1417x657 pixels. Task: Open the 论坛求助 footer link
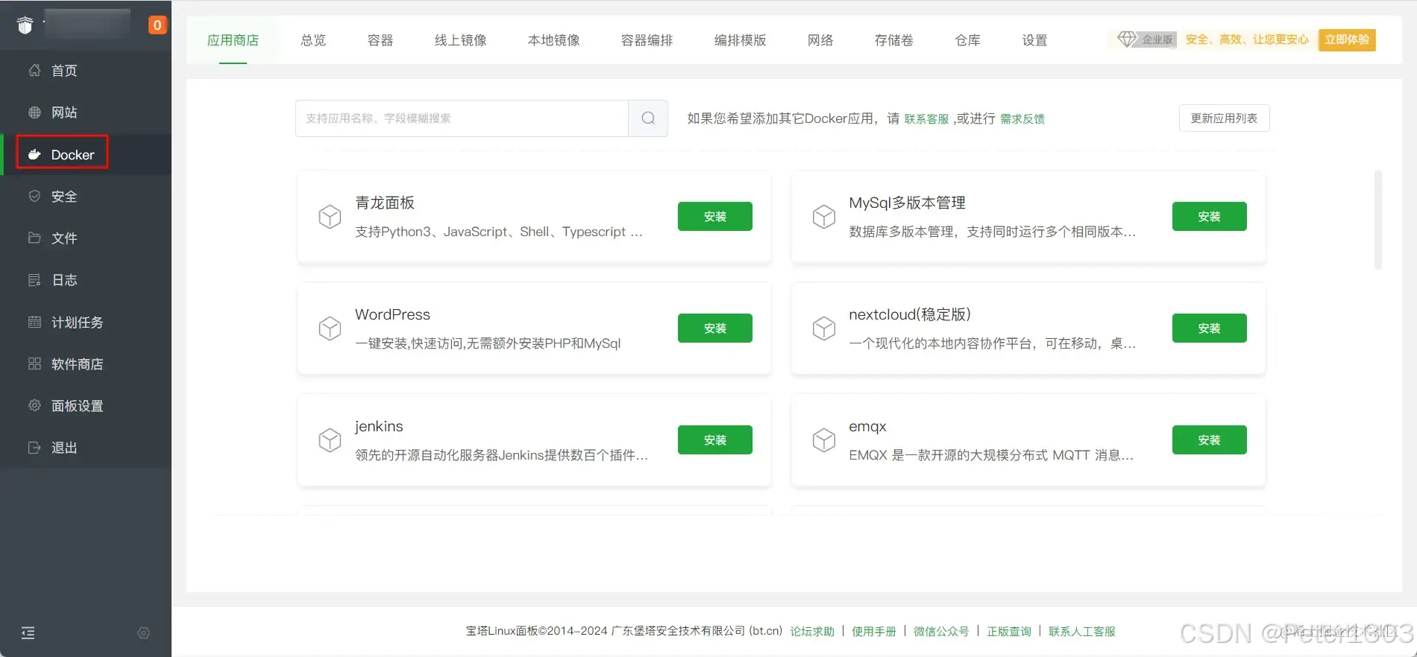[x=812, y=632]
